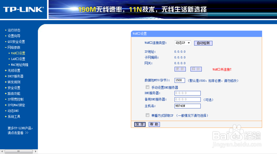Click the 释放 button

click(196, 69)
